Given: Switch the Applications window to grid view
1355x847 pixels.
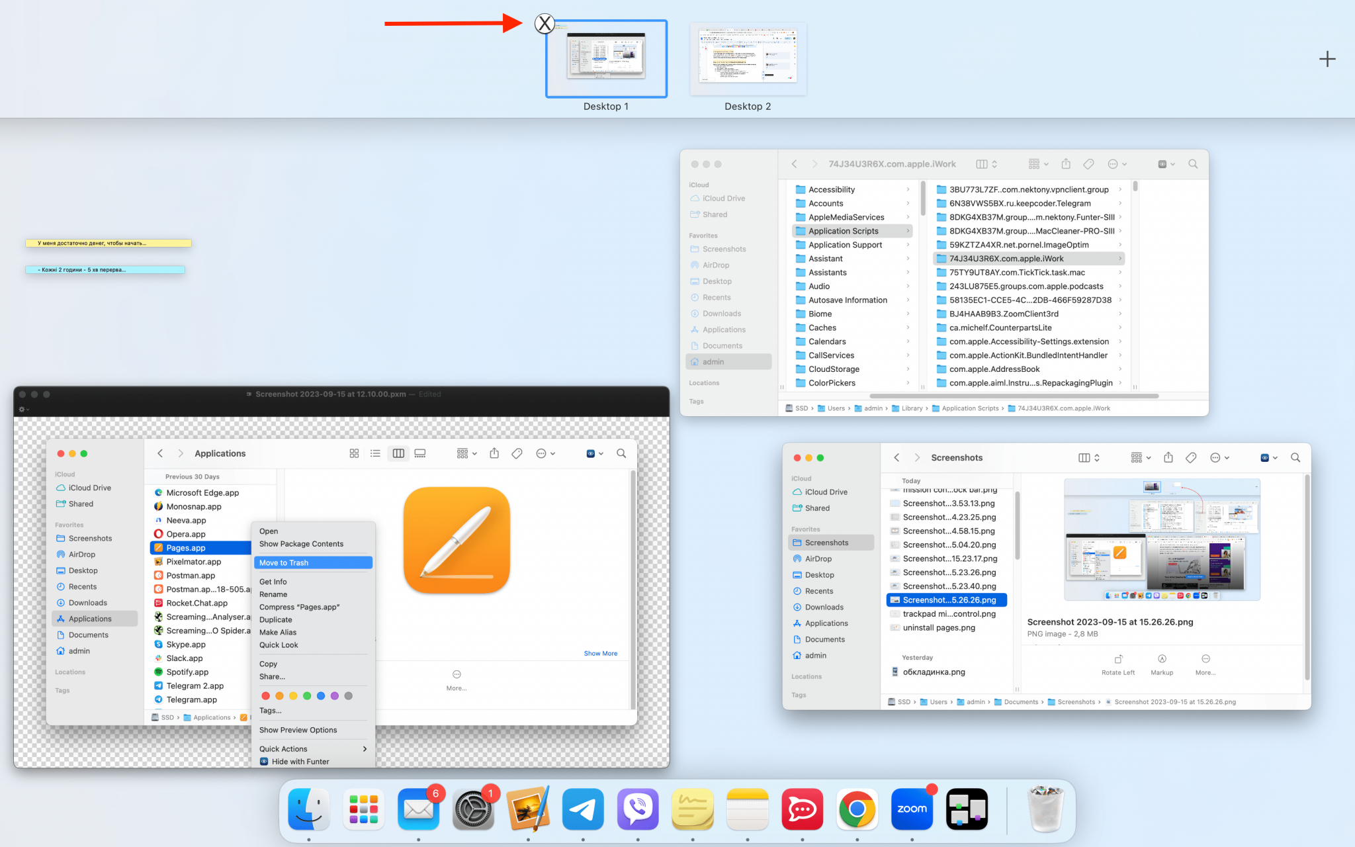Looking at the screenshot, I should click(354, 453).
